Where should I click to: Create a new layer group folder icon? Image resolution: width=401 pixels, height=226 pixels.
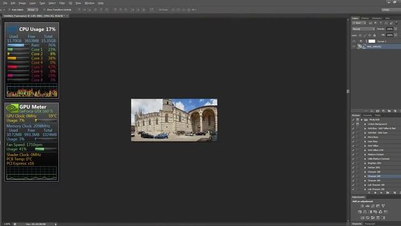coord(389,111)
